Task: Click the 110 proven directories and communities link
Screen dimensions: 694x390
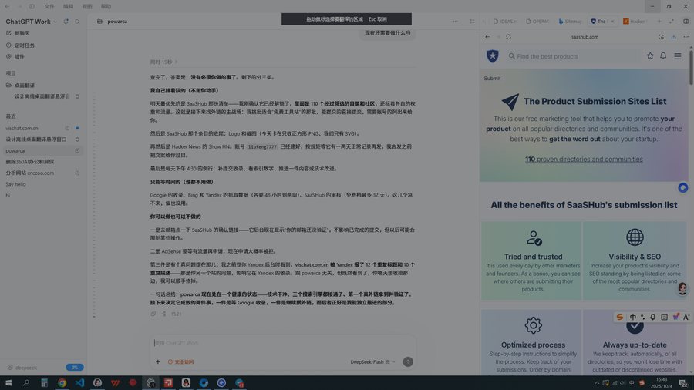Action: [584, 160]
